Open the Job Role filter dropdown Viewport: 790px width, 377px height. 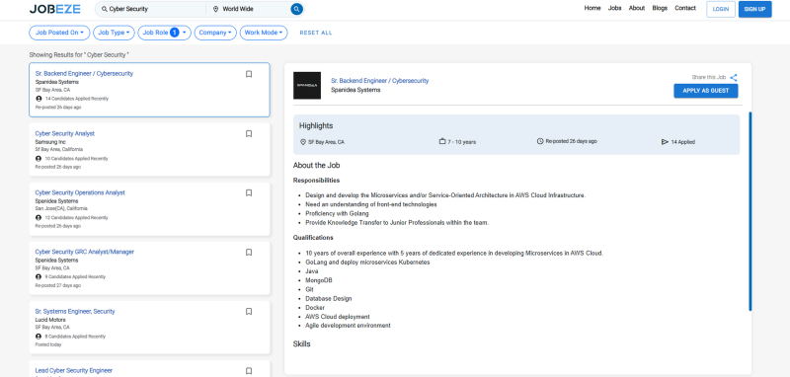pos(164,33)
